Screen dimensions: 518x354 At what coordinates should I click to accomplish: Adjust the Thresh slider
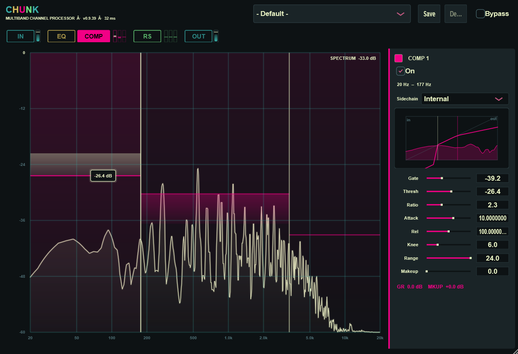click(448, 191)
